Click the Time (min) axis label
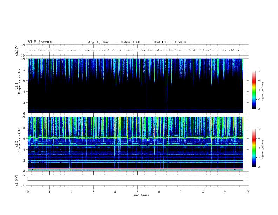Image resolution: width=278 pixels, height=215 pixels. [140, 195]
